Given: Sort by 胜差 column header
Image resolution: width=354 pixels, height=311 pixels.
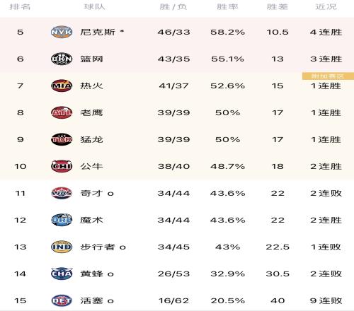Looking at the screenshot, I should [x=278, y=7].
